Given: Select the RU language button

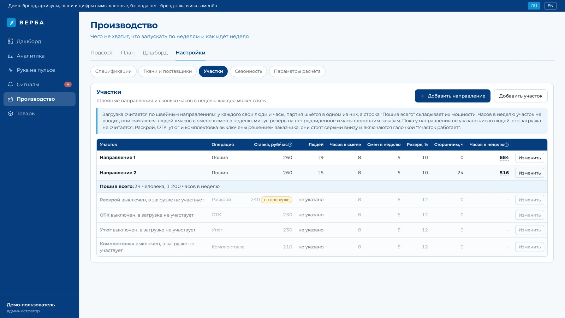Looking at the screenshot, I should click(x=534, y=6).
